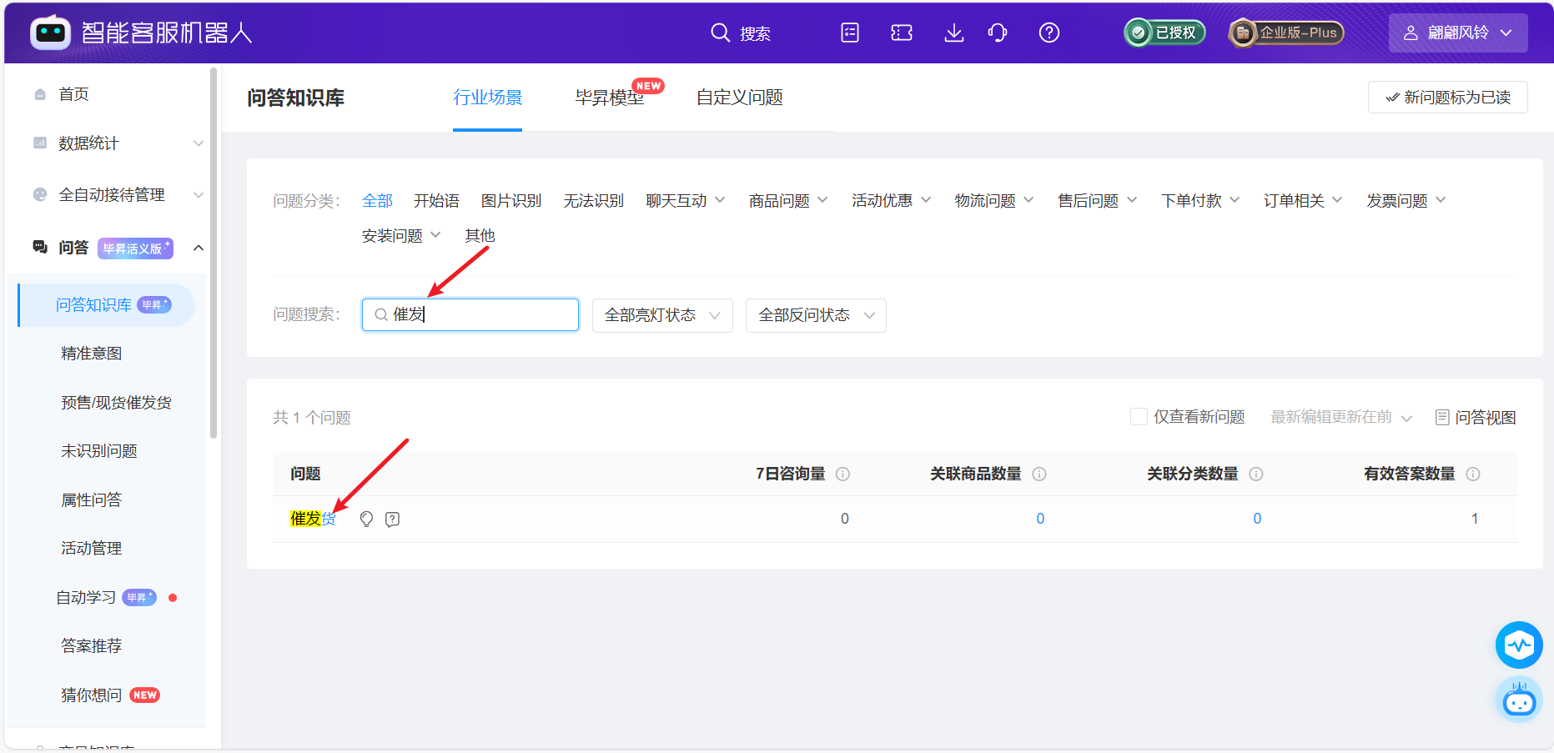Expand 数据统计 sidebar menu

click(x=117, y=143)
